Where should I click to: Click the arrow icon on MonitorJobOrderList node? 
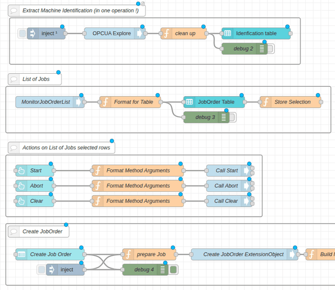pos(79,102)
